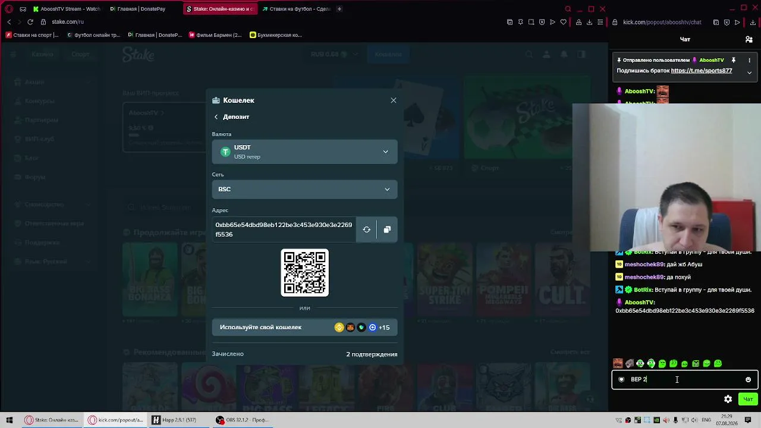
Task: Open a new browser tab
Action: (339, 9)
